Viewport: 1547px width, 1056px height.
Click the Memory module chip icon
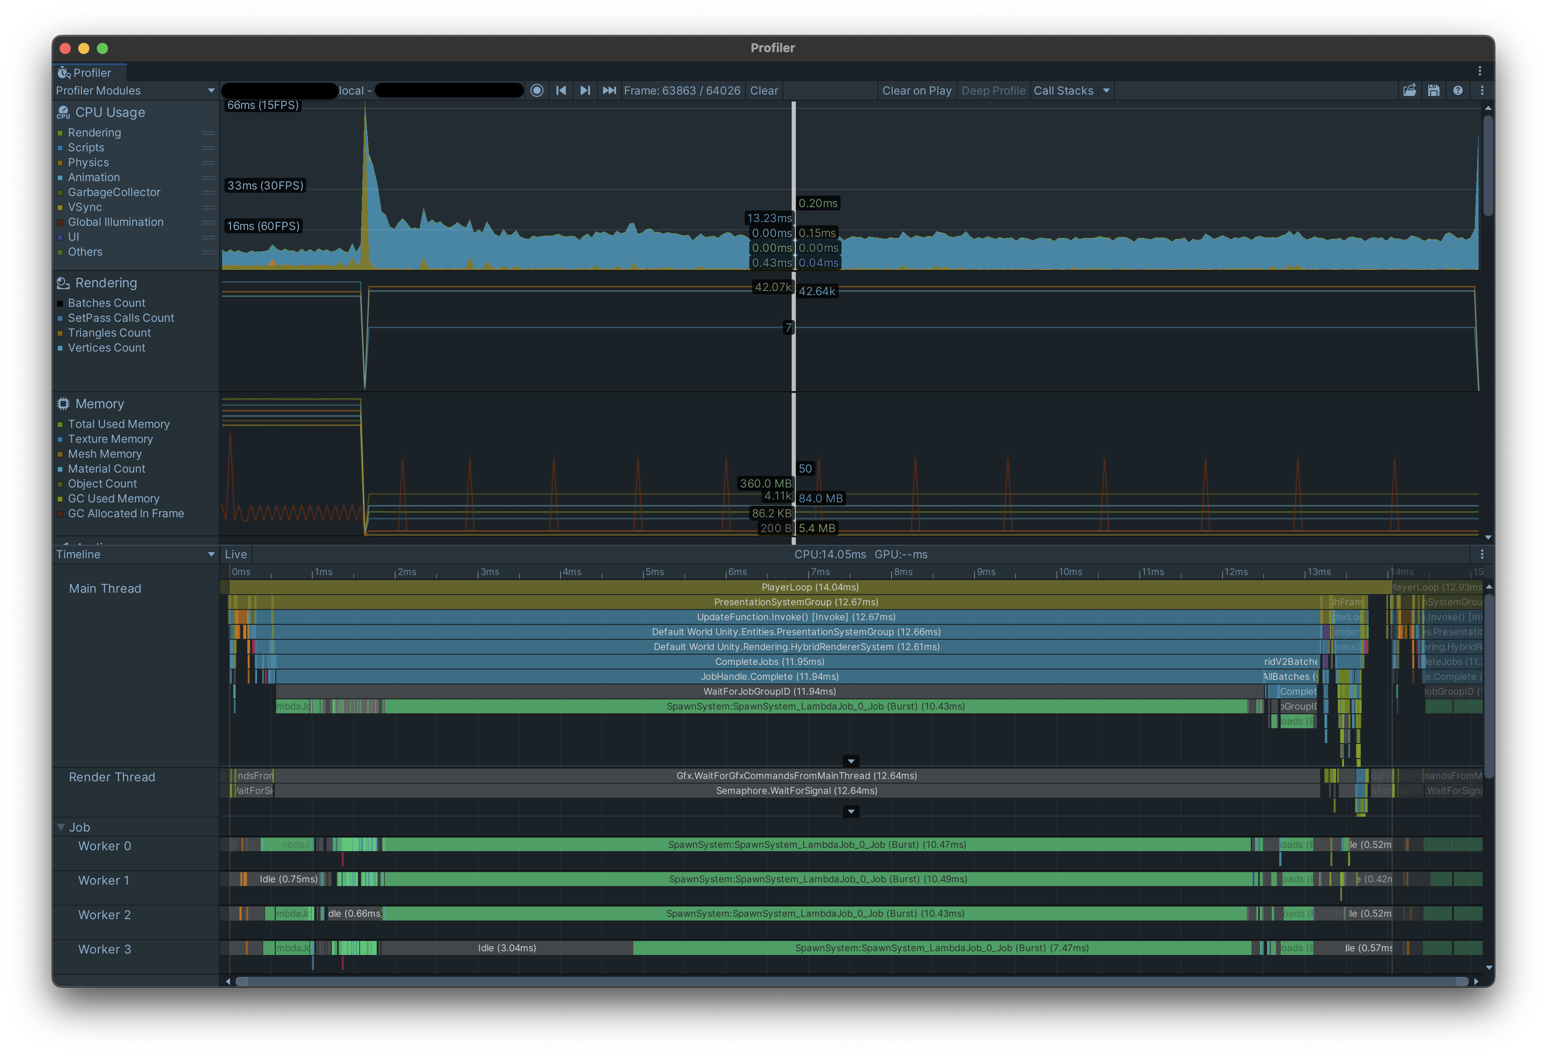[x=62, y=403]
